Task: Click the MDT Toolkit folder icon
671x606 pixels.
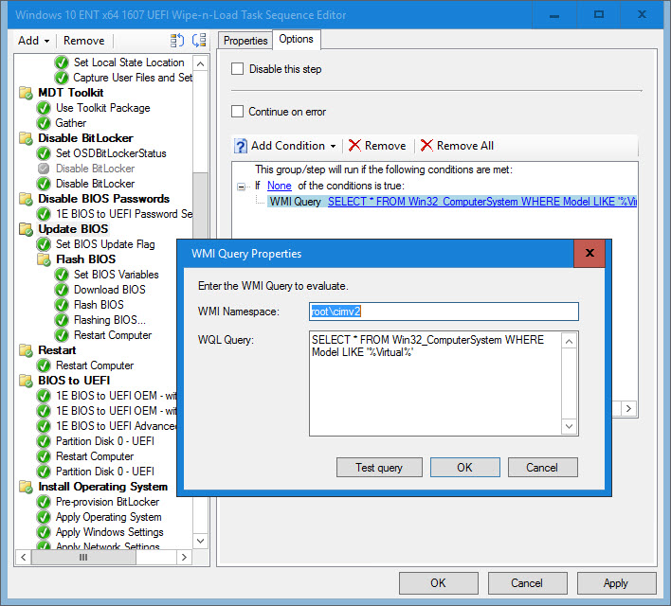Action: pos(26,93)
